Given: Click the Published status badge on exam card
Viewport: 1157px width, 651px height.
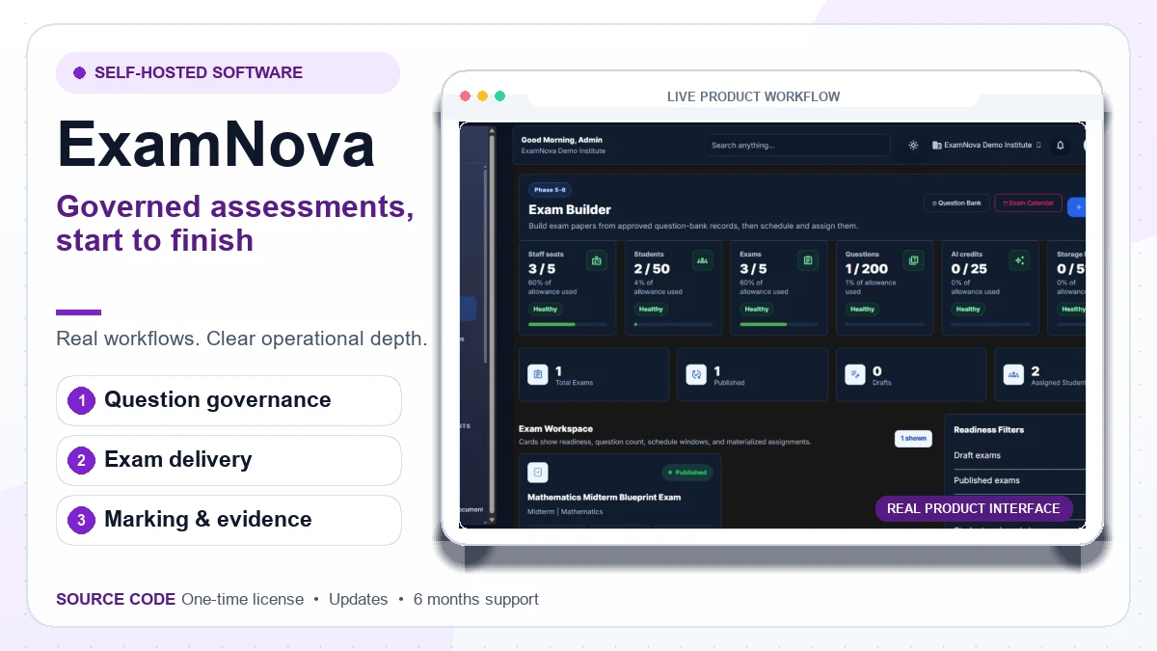Looking at the screenshot, I should click(686, 473).
